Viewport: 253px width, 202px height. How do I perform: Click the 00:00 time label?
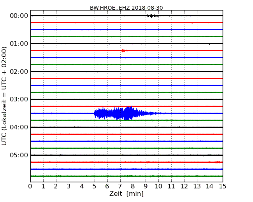click(x=19, y=16)
